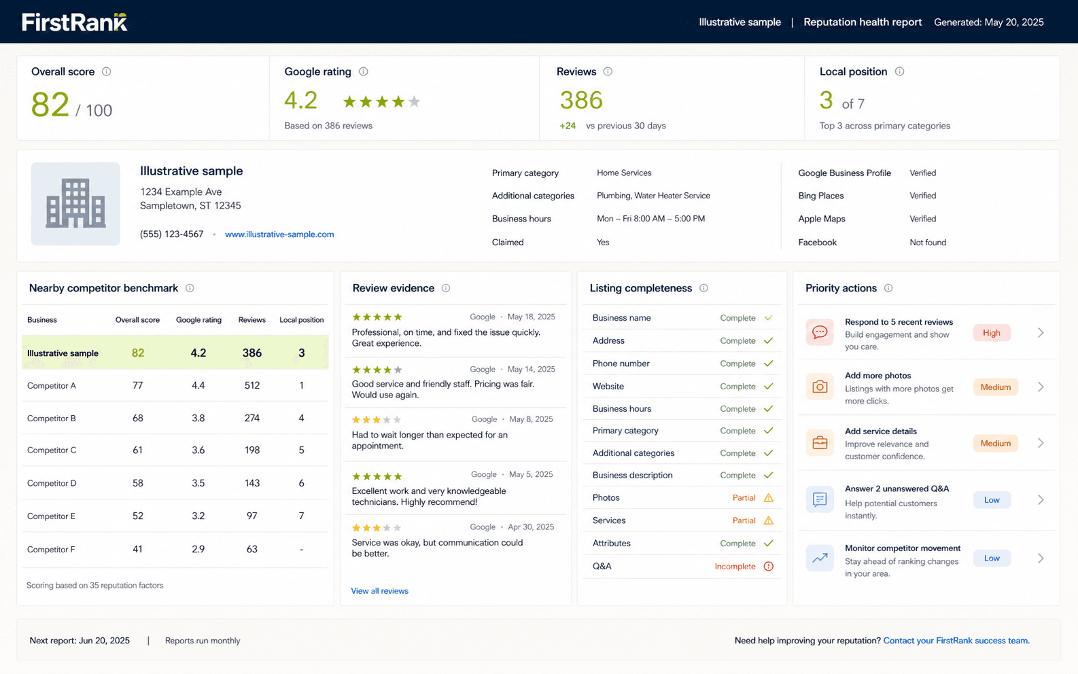Screen dimensions: 1078x674
Task: Click Low badge on Monitor competitor movement
Action: 992,558
